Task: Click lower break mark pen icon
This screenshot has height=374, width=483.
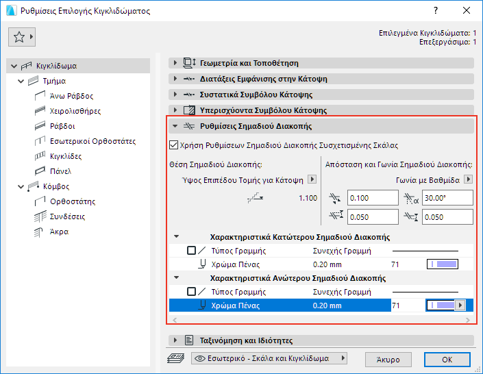Action: (x=202, y=264)
